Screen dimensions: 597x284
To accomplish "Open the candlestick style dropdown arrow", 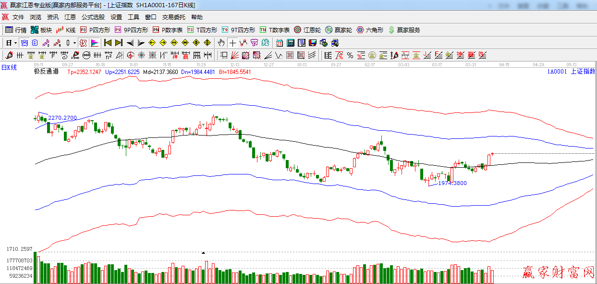I will (x=74, y=43).
